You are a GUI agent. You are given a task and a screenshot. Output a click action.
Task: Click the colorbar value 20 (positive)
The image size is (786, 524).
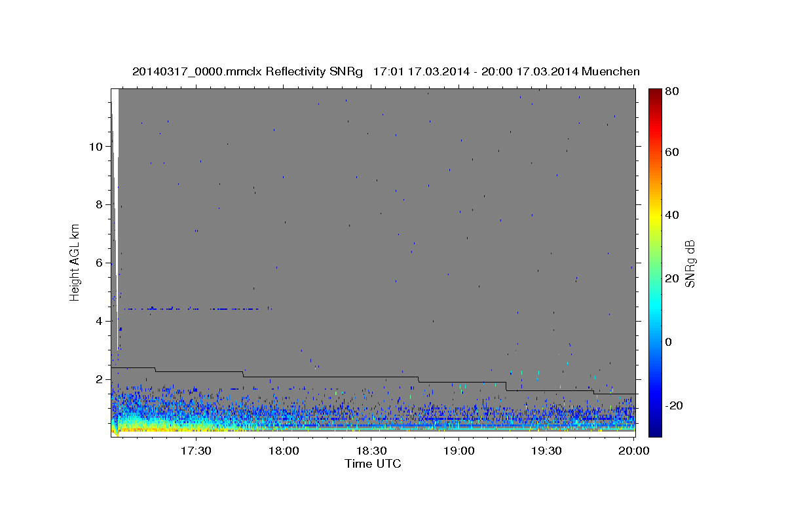click(671, 278)
